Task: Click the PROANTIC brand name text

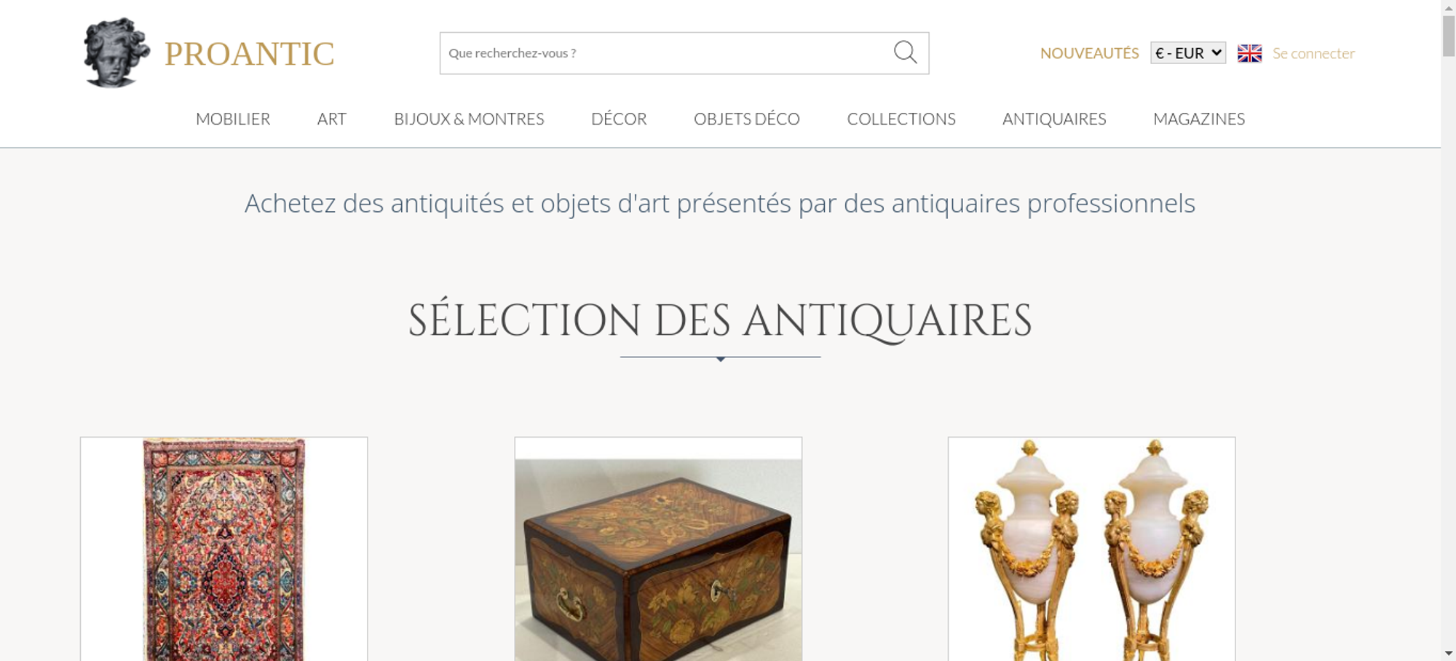Action: pyautogui.click(x=249, y=54)
